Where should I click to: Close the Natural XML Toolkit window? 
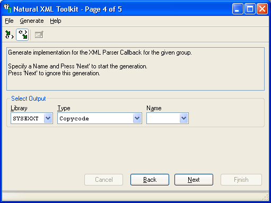(262, 8)
